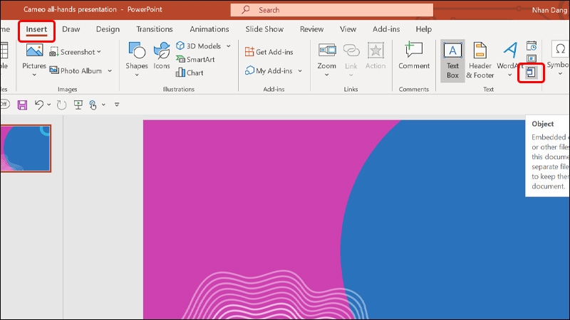The height and width of the screenshot is (320, 570).
Task: Click the Screenshot camera icon
Action: pos(54,52)
